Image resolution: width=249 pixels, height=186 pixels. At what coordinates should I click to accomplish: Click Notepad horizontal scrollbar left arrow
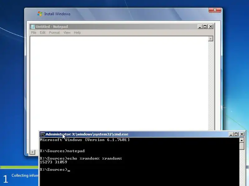click(x=33, y=152)
